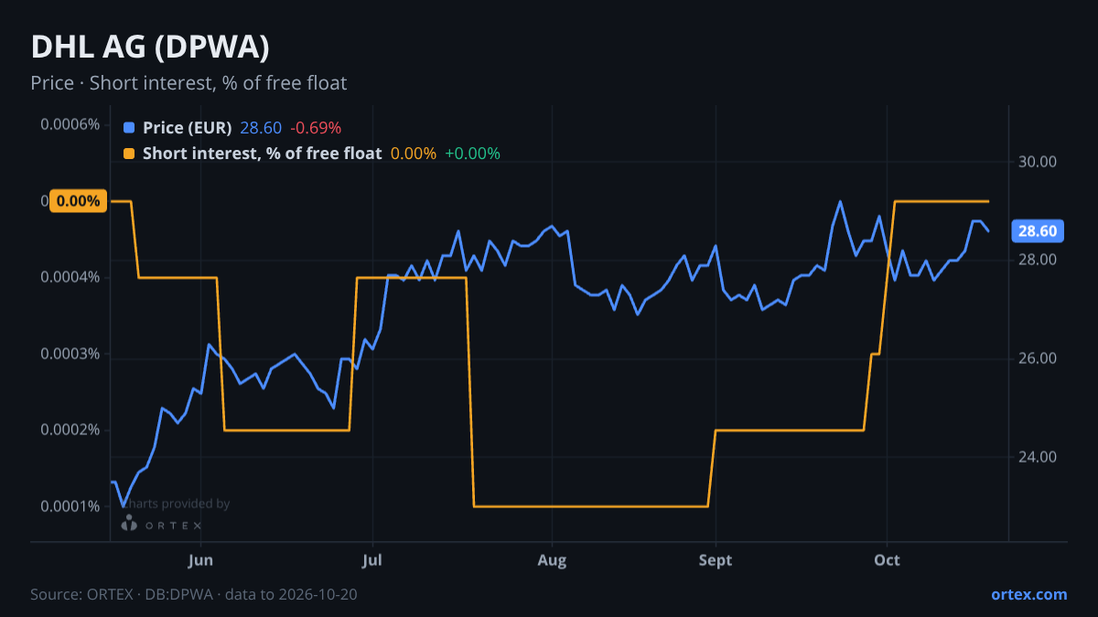1098x617 pixels.
Task: Click the 24.00 right axis value
Action: pos(1038,457)
